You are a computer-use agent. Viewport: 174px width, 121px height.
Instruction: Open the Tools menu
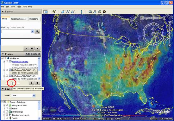pos(19,7)
